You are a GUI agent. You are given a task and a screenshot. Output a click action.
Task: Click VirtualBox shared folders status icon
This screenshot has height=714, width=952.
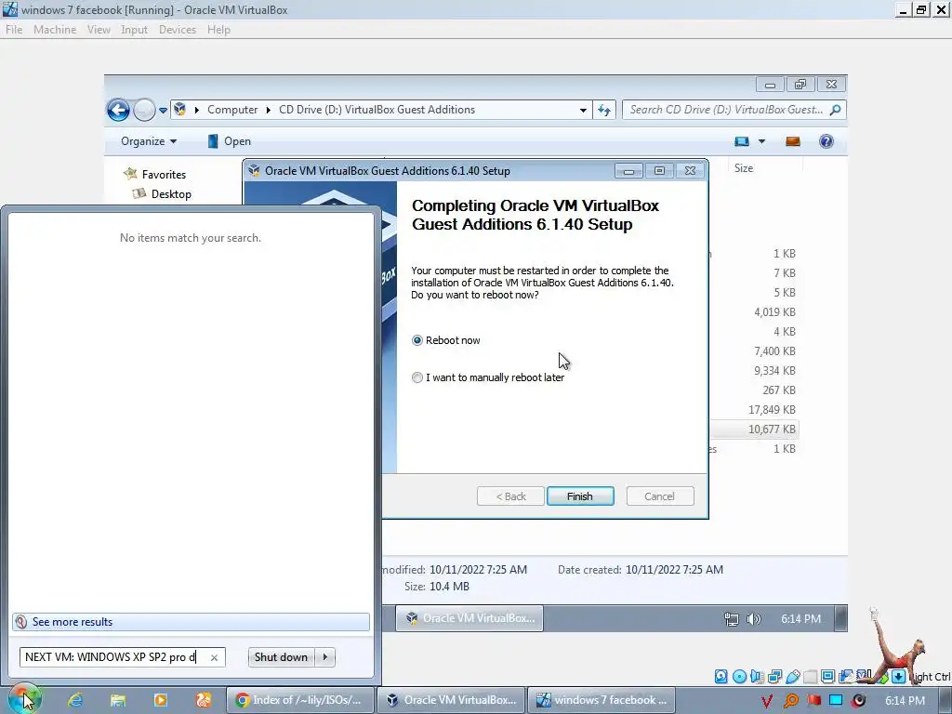coord(811,677)
